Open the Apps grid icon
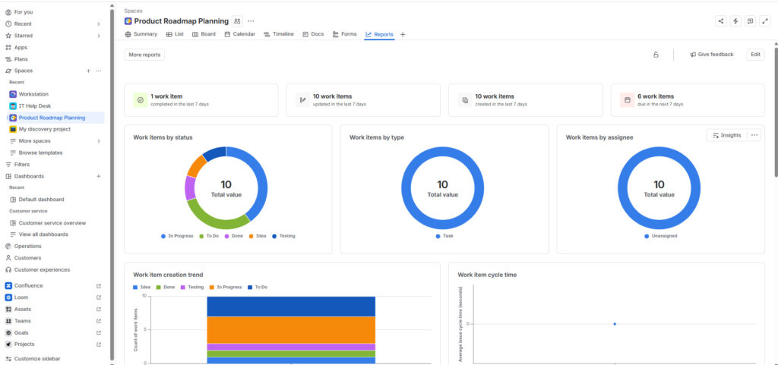The width and height of the screenshot is (778, 365). (8, 48)
